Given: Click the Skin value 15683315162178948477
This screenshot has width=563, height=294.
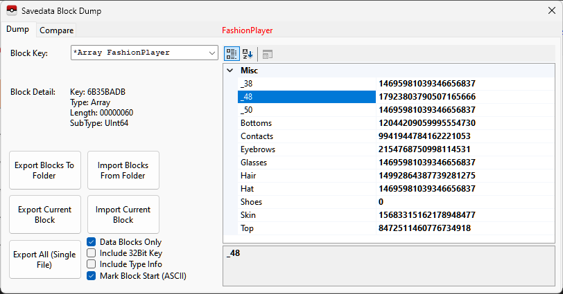Looking at the screenshot, I should (427, 215).
